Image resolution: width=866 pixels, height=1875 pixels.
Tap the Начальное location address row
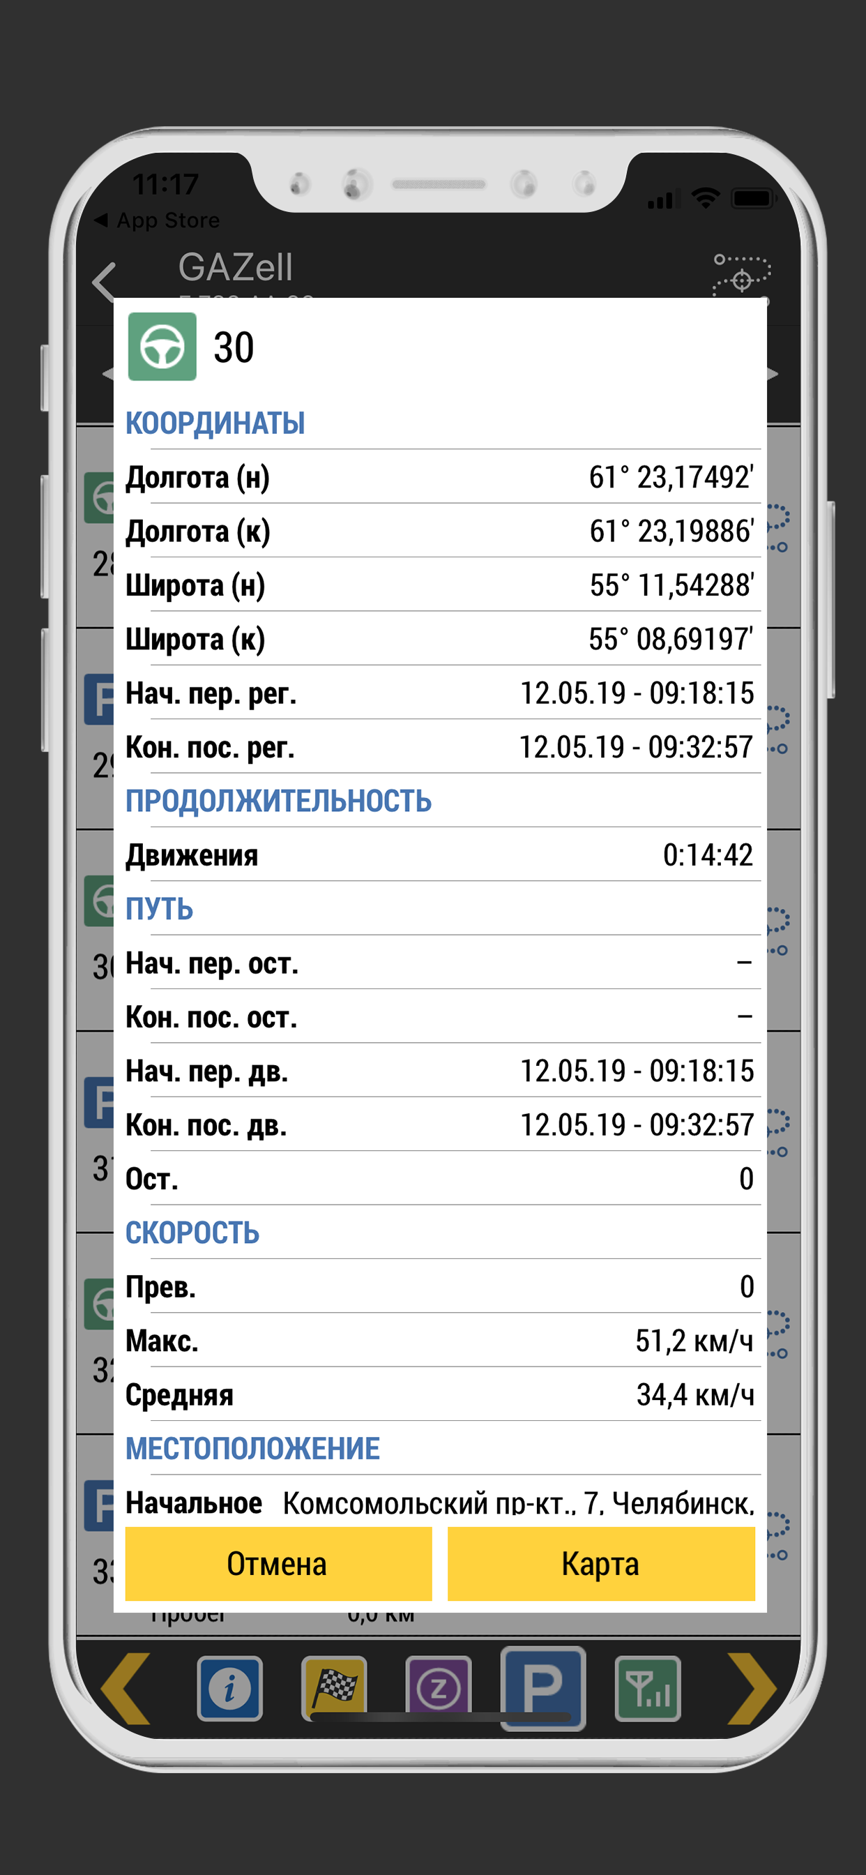pos(439,1502)
